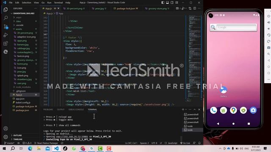
Task: Click emulator volume up button
Action: point(268,22)
